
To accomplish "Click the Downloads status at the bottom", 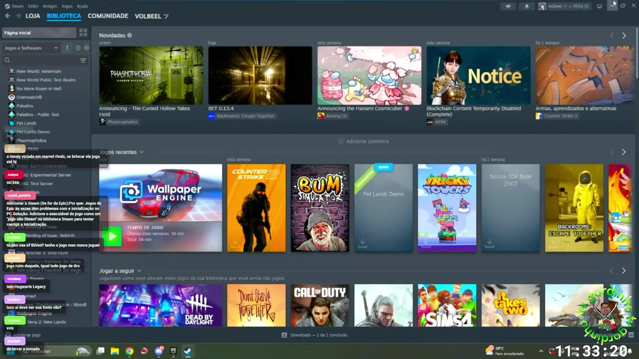I will point(315,335).
